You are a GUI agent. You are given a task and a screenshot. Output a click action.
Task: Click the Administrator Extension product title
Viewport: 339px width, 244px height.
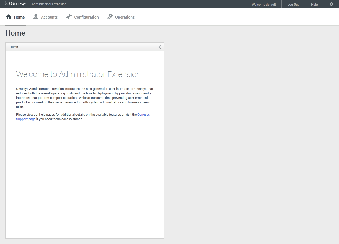pos(49,4)
